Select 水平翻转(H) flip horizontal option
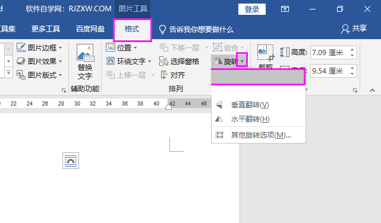This screenshot has height=223, width=381. click(x=259, y=119)
